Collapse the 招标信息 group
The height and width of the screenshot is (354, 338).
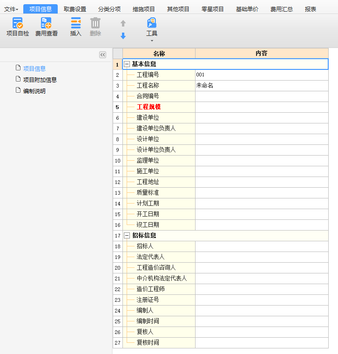click(x=127, y=236)
